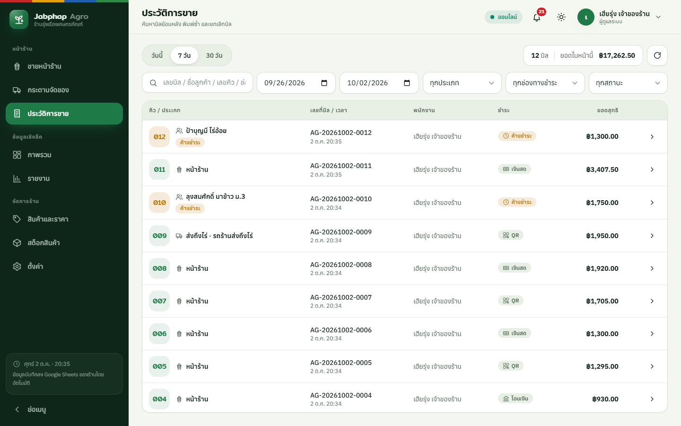Click customer name ป้าบุญมี ไร่อ้อย

[x=206, y=131]
